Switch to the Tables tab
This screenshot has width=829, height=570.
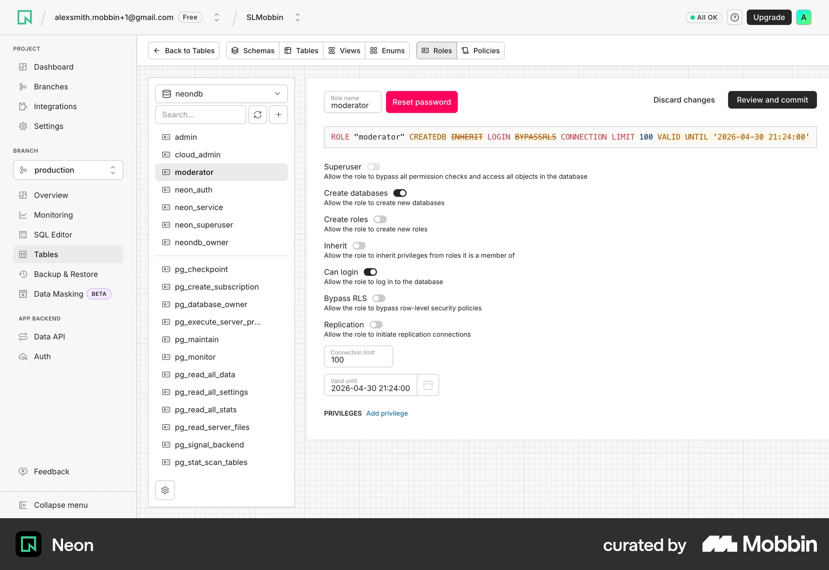pos(301,51)
